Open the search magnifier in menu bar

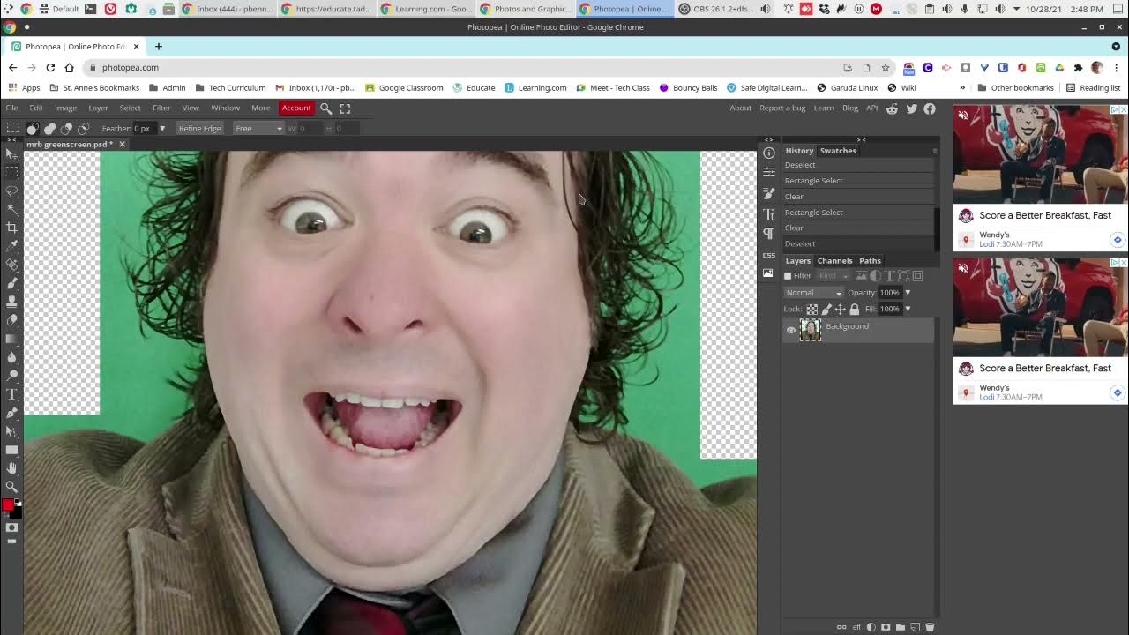click(325, 108)
